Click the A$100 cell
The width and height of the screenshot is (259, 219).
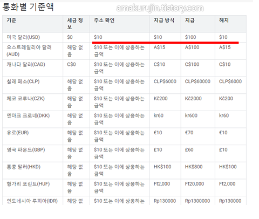coord(192,47)
